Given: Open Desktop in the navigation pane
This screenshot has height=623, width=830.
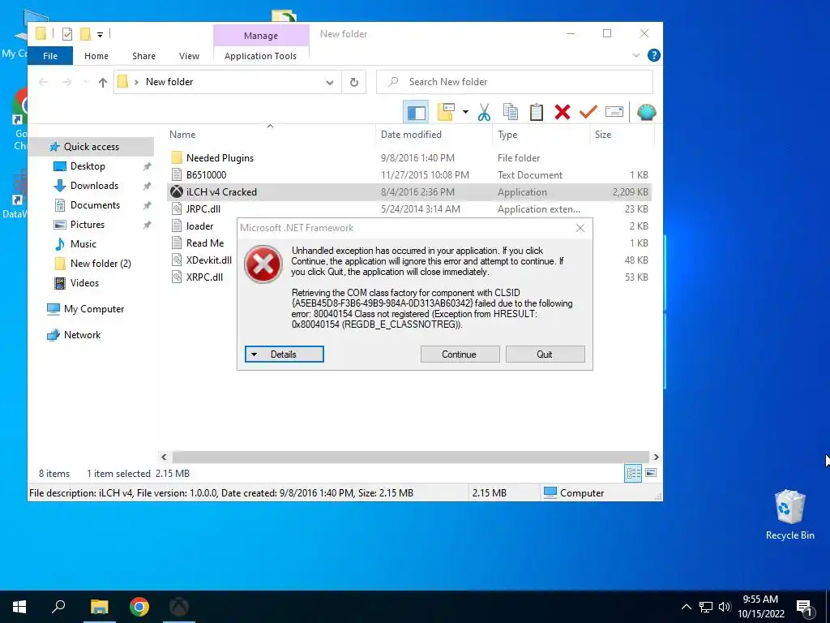Looking at the screenshot, I should [x=88, y=166].
